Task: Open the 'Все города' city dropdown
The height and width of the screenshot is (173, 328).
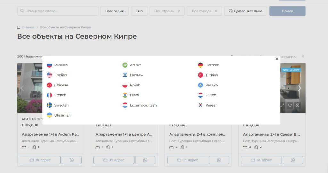Action: pyautogui.click(x=204, y=11)
